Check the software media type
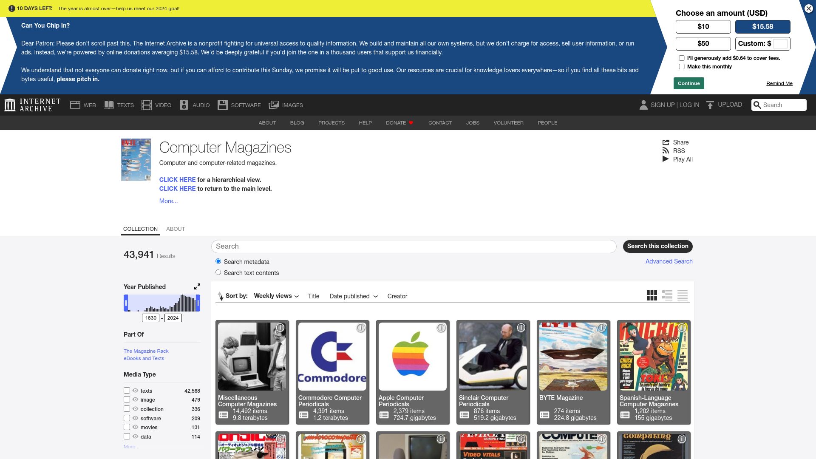 coord(127,418)
